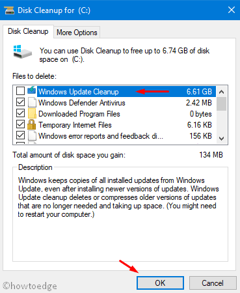Click the Downloaded Program Files folder icon
The image size is (240, 293).
pyautogui.click(x=32, y=113)
